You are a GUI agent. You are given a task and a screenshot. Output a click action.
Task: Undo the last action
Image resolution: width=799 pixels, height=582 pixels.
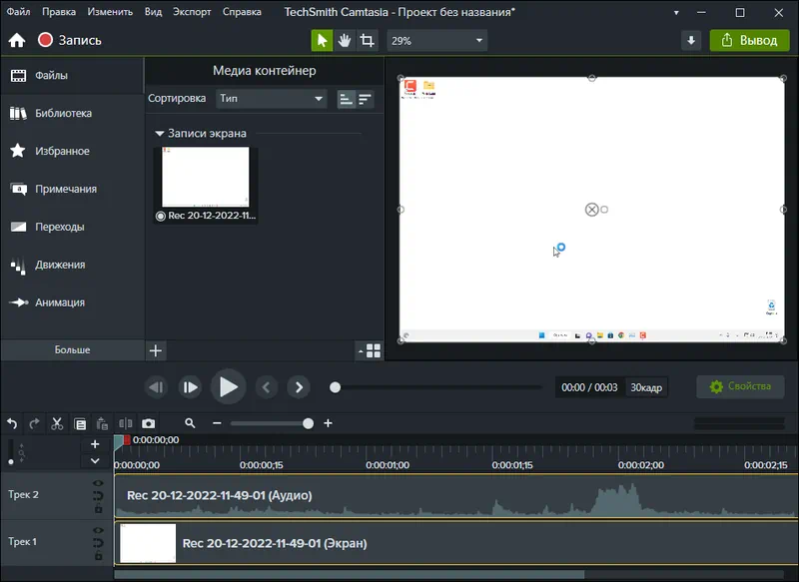tap(12, 423)
